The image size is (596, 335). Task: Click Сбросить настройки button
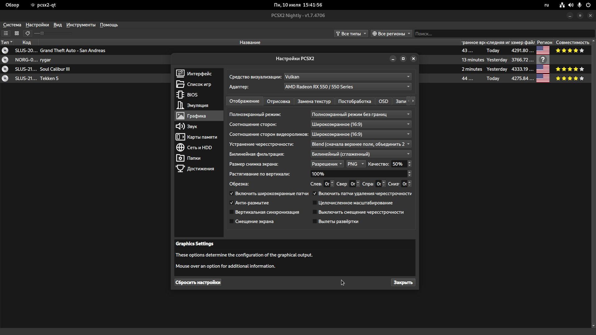point(198,282)
